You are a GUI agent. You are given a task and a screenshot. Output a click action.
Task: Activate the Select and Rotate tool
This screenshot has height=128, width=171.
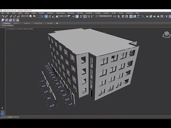[x=50, y=16]
